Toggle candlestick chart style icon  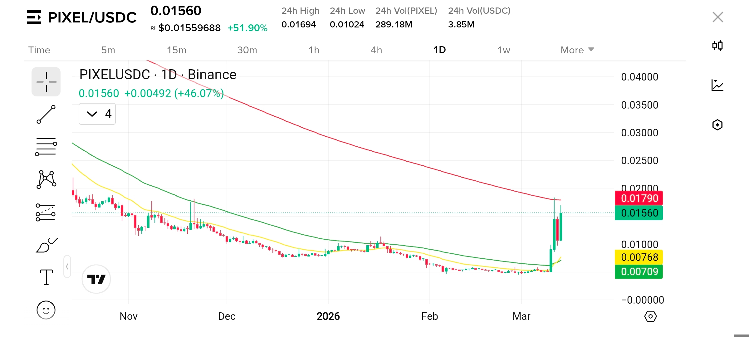click(717, 46)
